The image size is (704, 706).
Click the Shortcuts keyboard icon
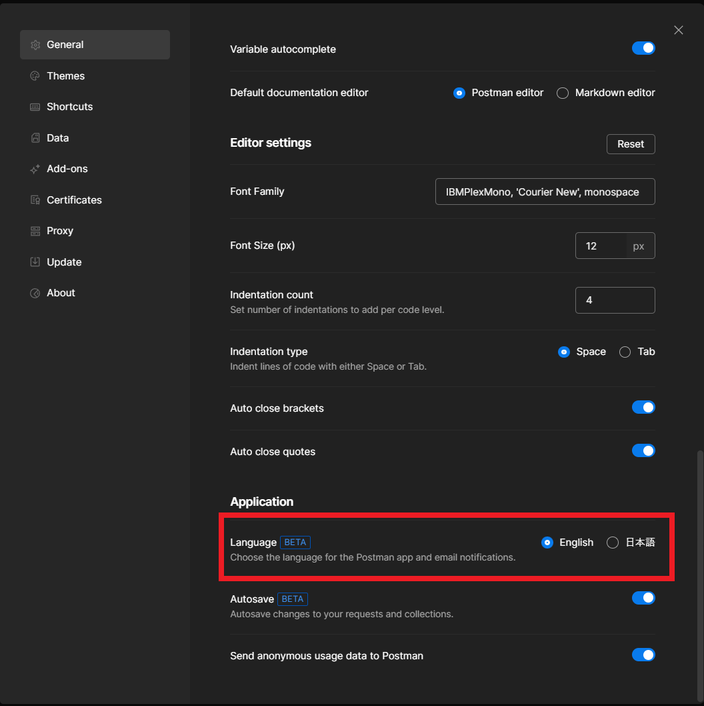[35, 107]
